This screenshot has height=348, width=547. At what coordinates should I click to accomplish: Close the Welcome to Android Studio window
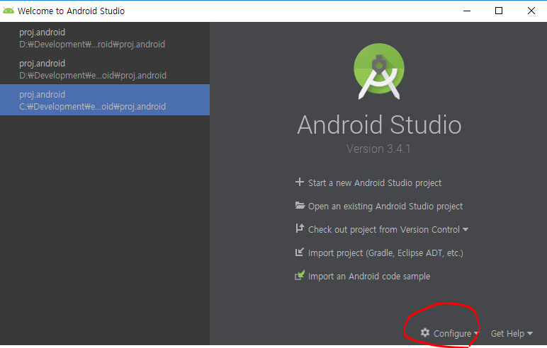point(531,11)
